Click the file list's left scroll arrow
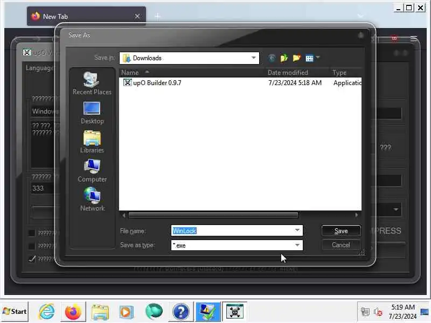 click(x=124, y=215)
